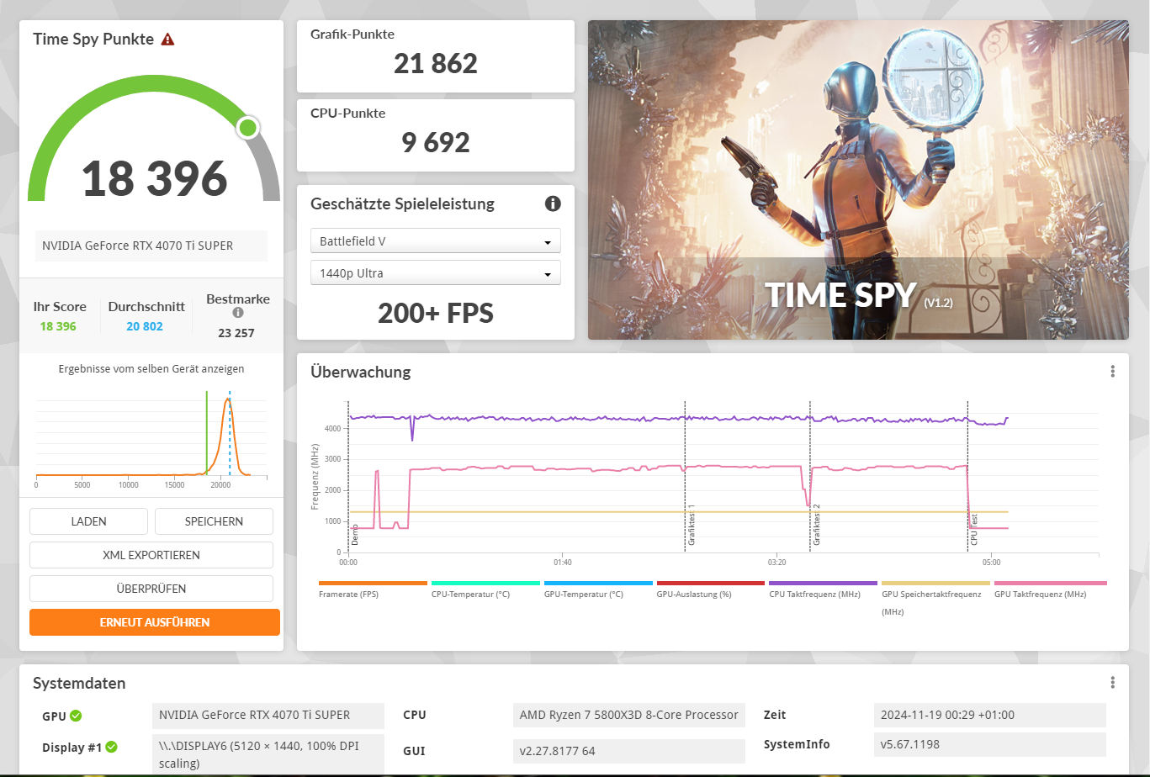Toggle the CPU Taktfrequenz (MHz) legend entry
1150x777 pixels.
824,589
